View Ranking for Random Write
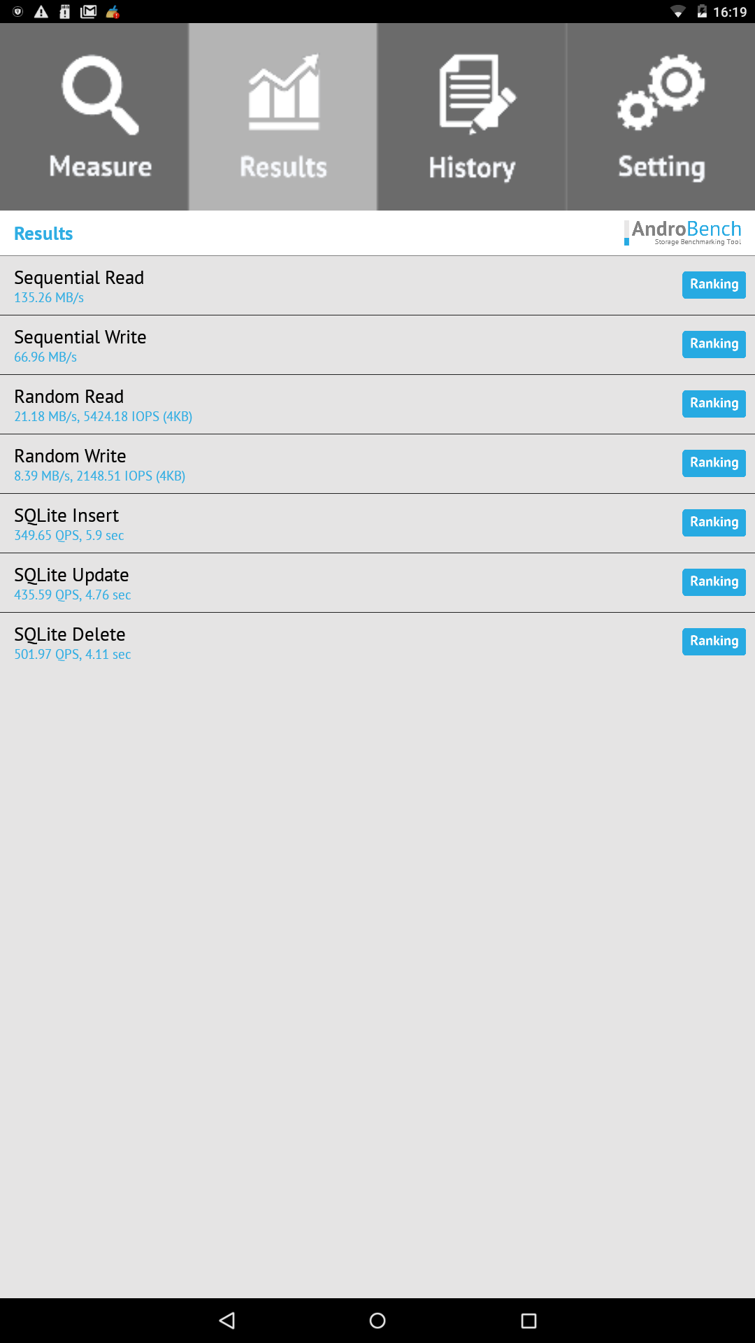 pos(714,463)
